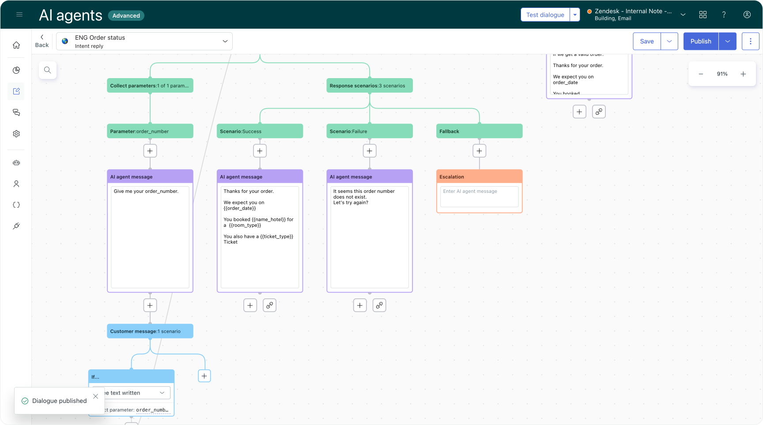Viewport: 763px width, 425px height.
Task: Select the Customer message node
Action: (150, 331)
